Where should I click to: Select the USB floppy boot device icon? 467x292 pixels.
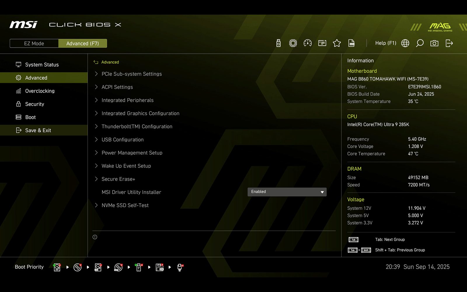coord(160,267)
